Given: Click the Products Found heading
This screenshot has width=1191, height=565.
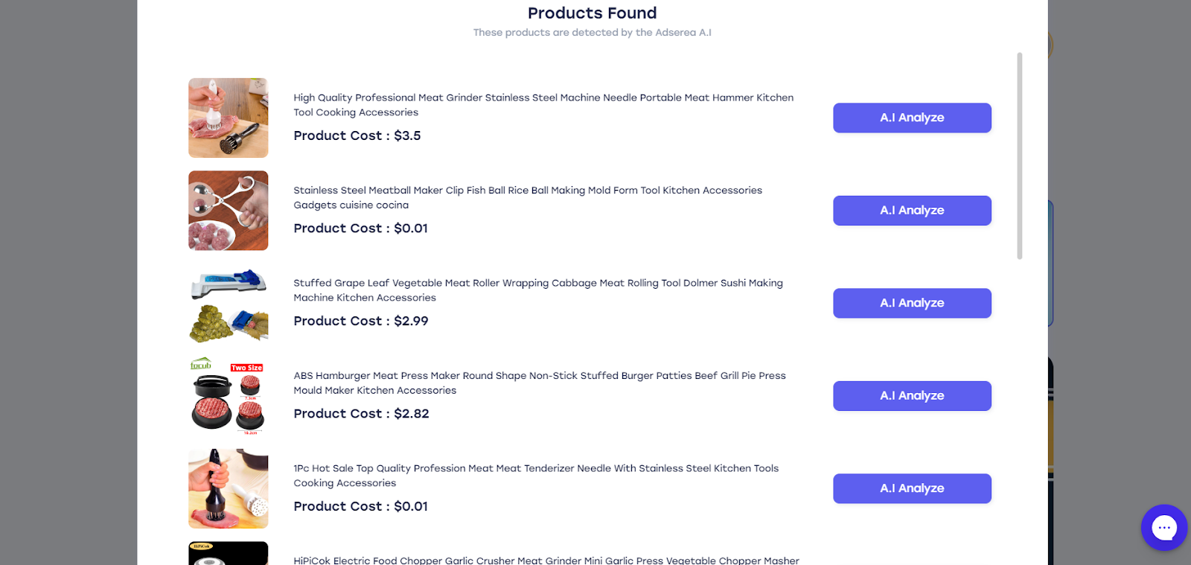Looking at the screenshot, I should 592,13.
